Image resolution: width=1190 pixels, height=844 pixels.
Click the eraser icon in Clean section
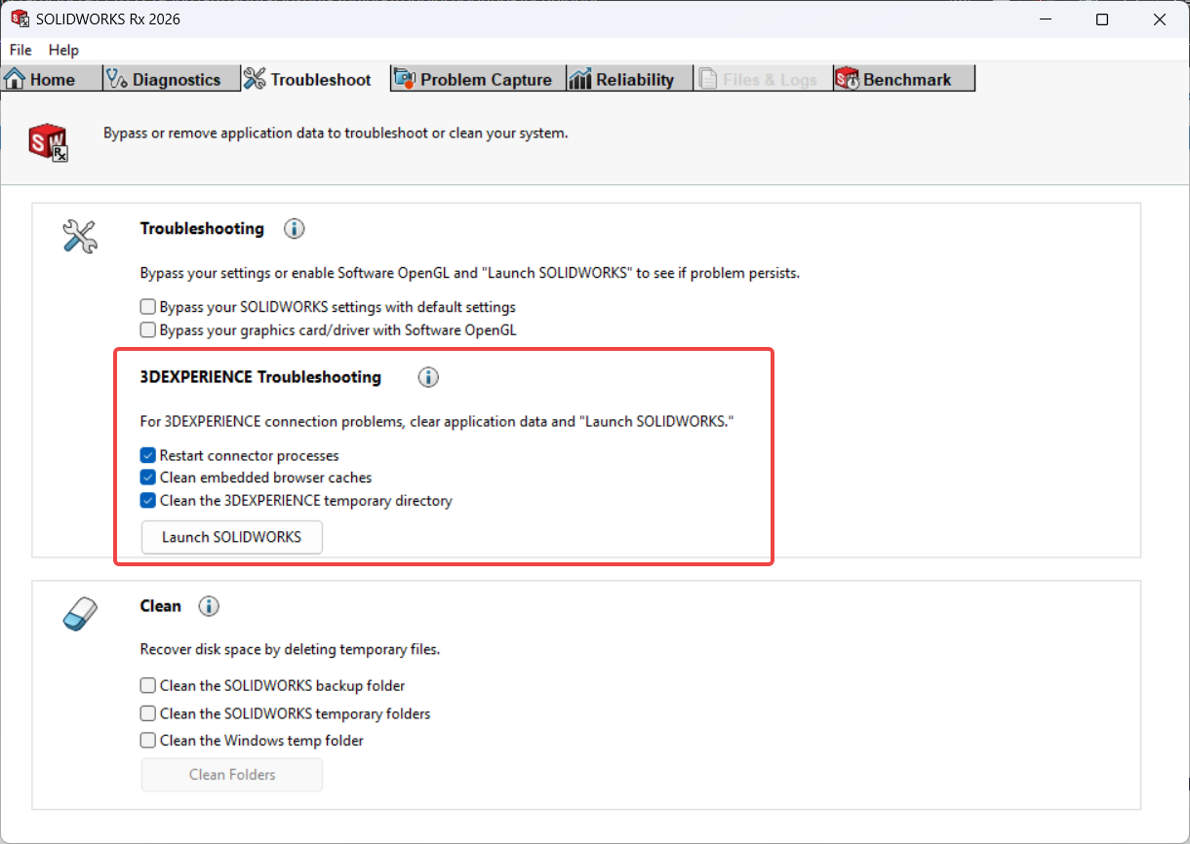click(80, 614)
